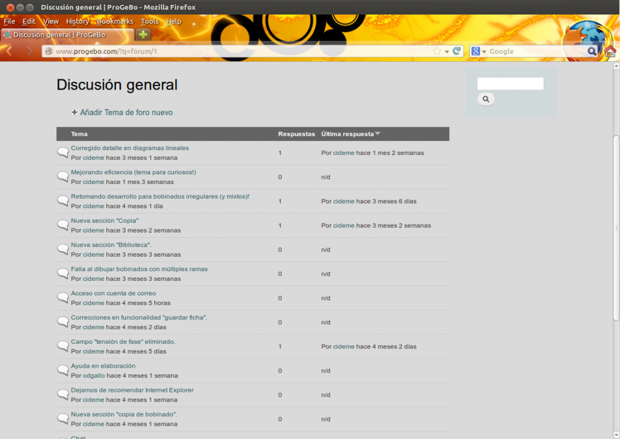Screen dimensions: 620x439
Task: Click the speech bubble icon beside "Acceso con cuenta de correo"
Action: tap(63, 297)
